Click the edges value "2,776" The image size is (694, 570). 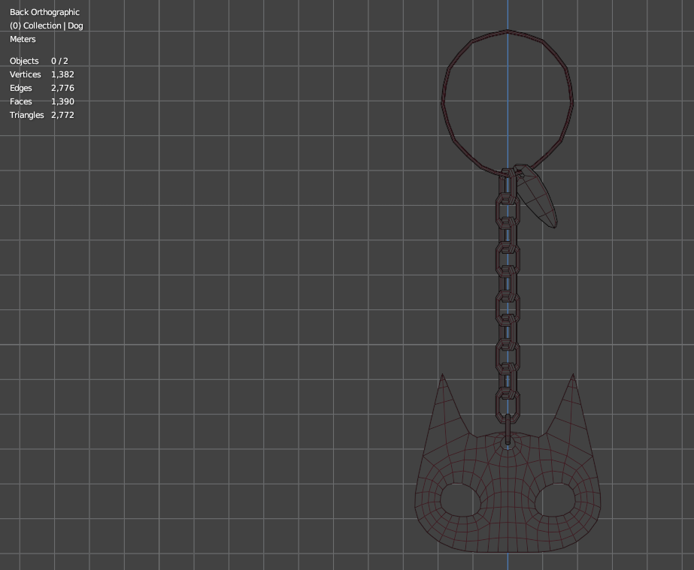click(x=63, y=88)
